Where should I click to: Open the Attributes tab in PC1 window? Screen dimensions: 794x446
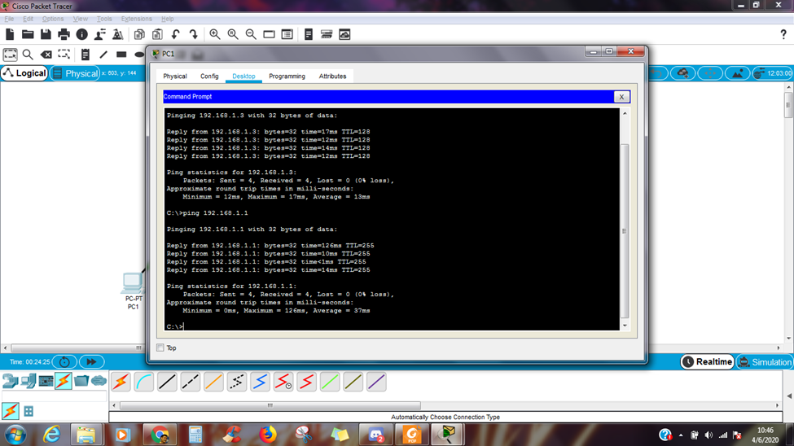tap(332, 76)
